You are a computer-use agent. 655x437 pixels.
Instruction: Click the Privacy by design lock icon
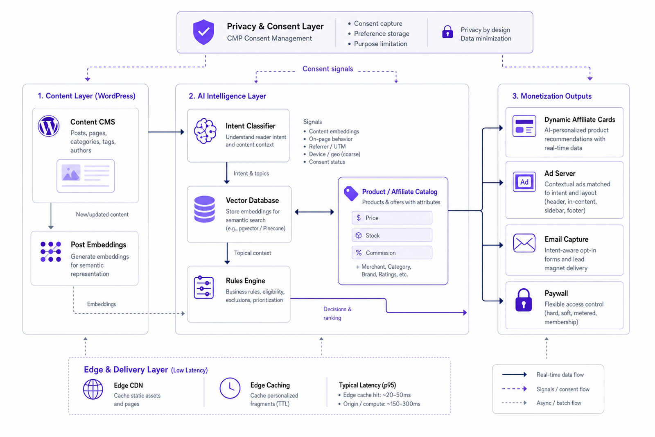click(x=447, y=32)
